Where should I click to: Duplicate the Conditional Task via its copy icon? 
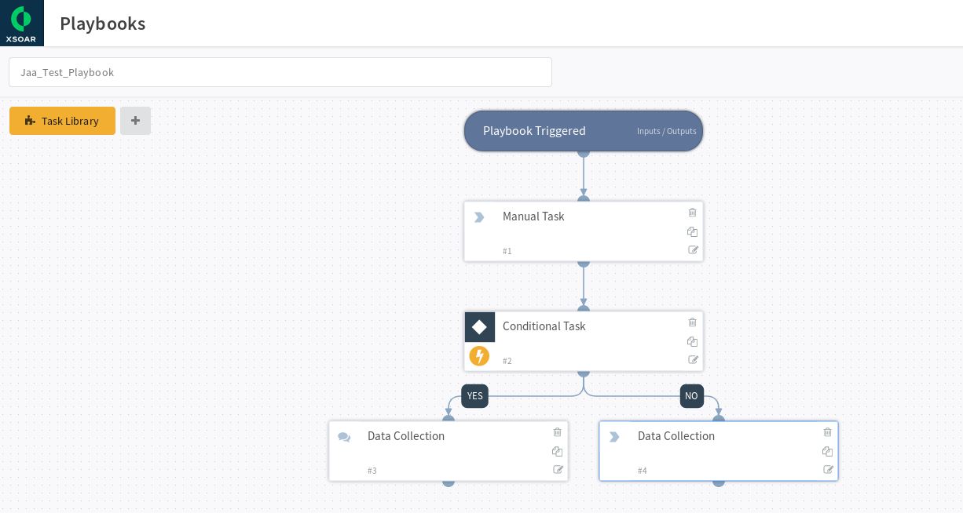692,342
